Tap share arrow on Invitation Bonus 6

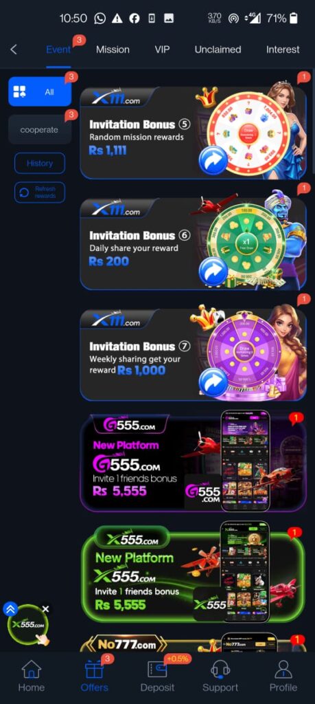213,271
